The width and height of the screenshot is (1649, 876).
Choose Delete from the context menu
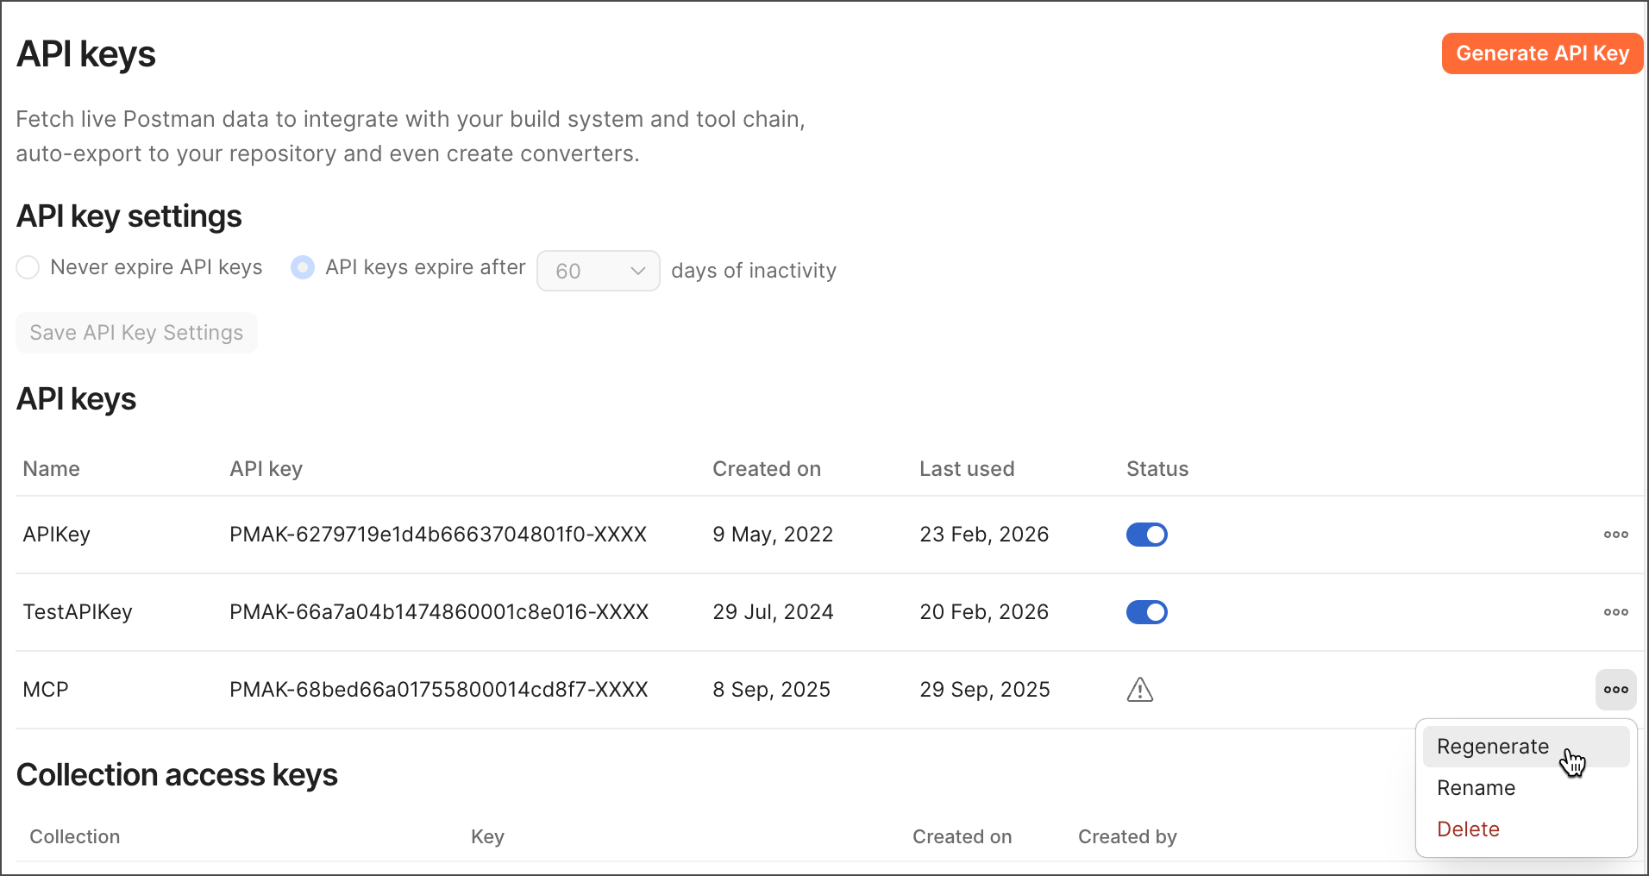[1526, 829]
